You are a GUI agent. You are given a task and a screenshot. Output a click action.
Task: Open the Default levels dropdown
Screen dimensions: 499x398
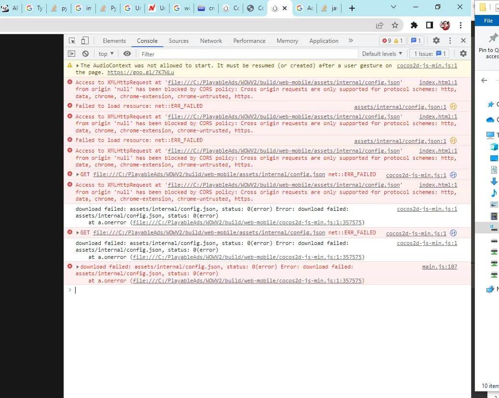382,54
